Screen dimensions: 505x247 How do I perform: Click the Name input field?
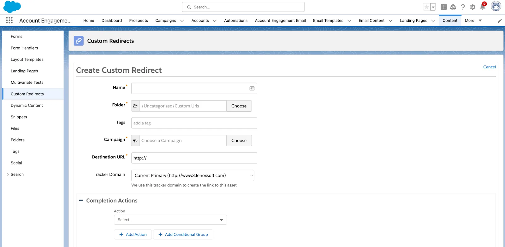tap(194, 89)
